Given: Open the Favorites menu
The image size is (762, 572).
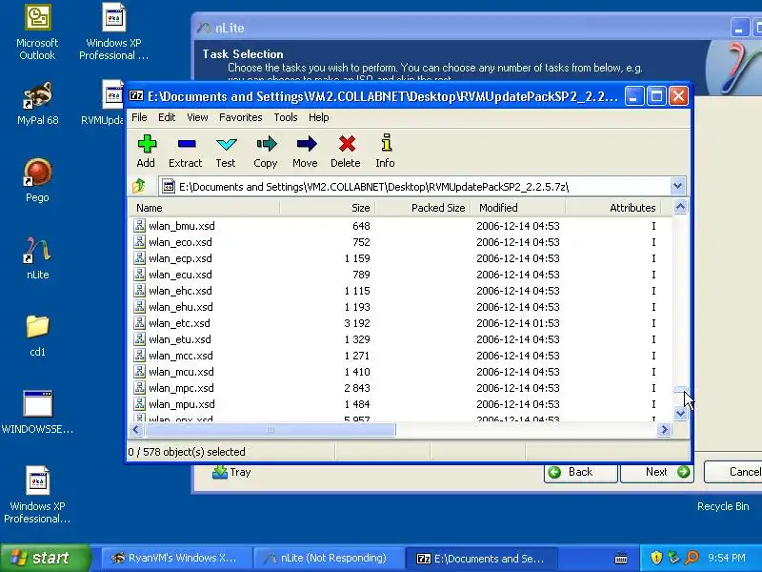Looking at the screenshot, I should pos(241,117).
